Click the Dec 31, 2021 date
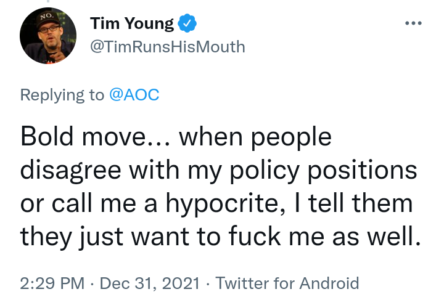Screen dimensions: 444x305 pos(150,283)
